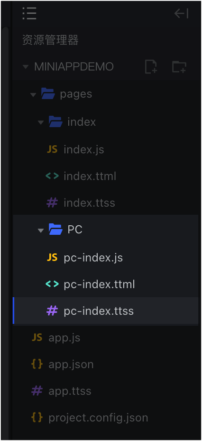
Task: Open the index.ttml file
Action: [90, 176]
